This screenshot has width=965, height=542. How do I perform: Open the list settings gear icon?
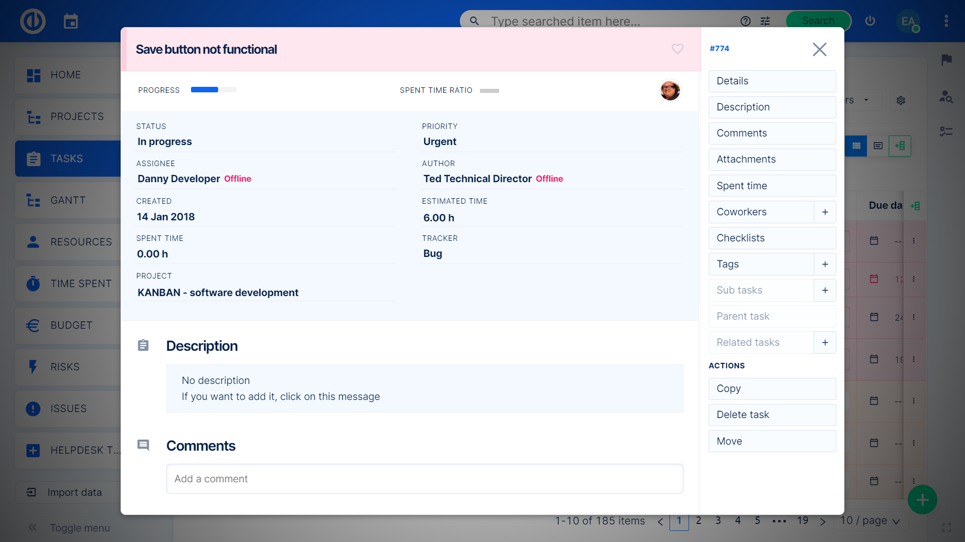901,100
